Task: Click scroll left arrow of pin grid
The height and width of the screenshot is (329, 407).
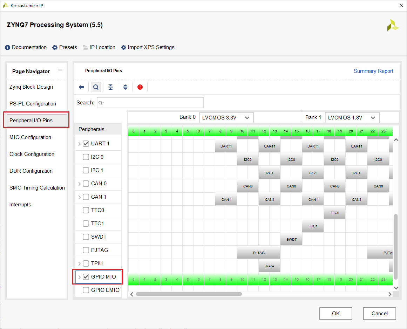Action: click(x=131, y=294)
